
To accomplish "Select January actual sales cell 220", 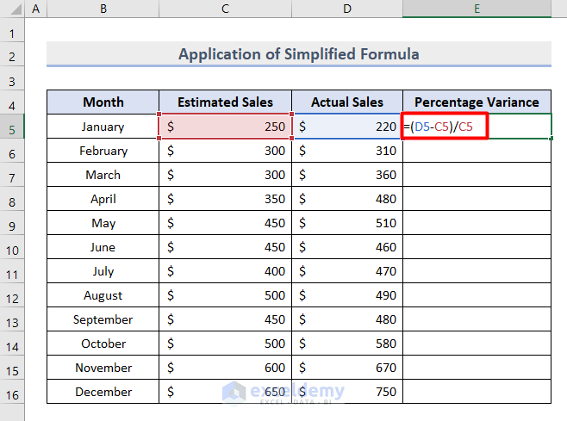I will point(346,127).
